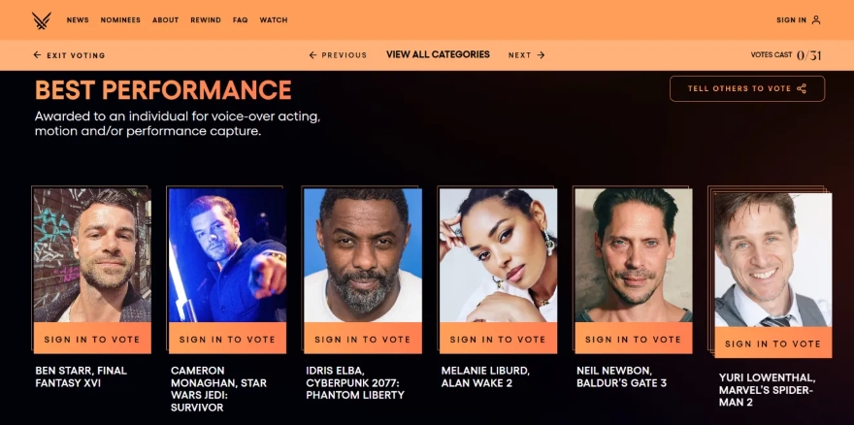Click the Sign In user icon
Image resolution: width=854 pixels, height=425 pixels.
(816, 19)
